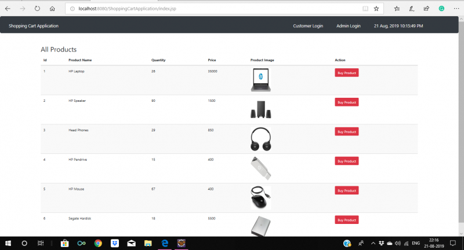Launch Google Chrome from taskbar
Screen dimensions: 464x250
tap(98, 243)
